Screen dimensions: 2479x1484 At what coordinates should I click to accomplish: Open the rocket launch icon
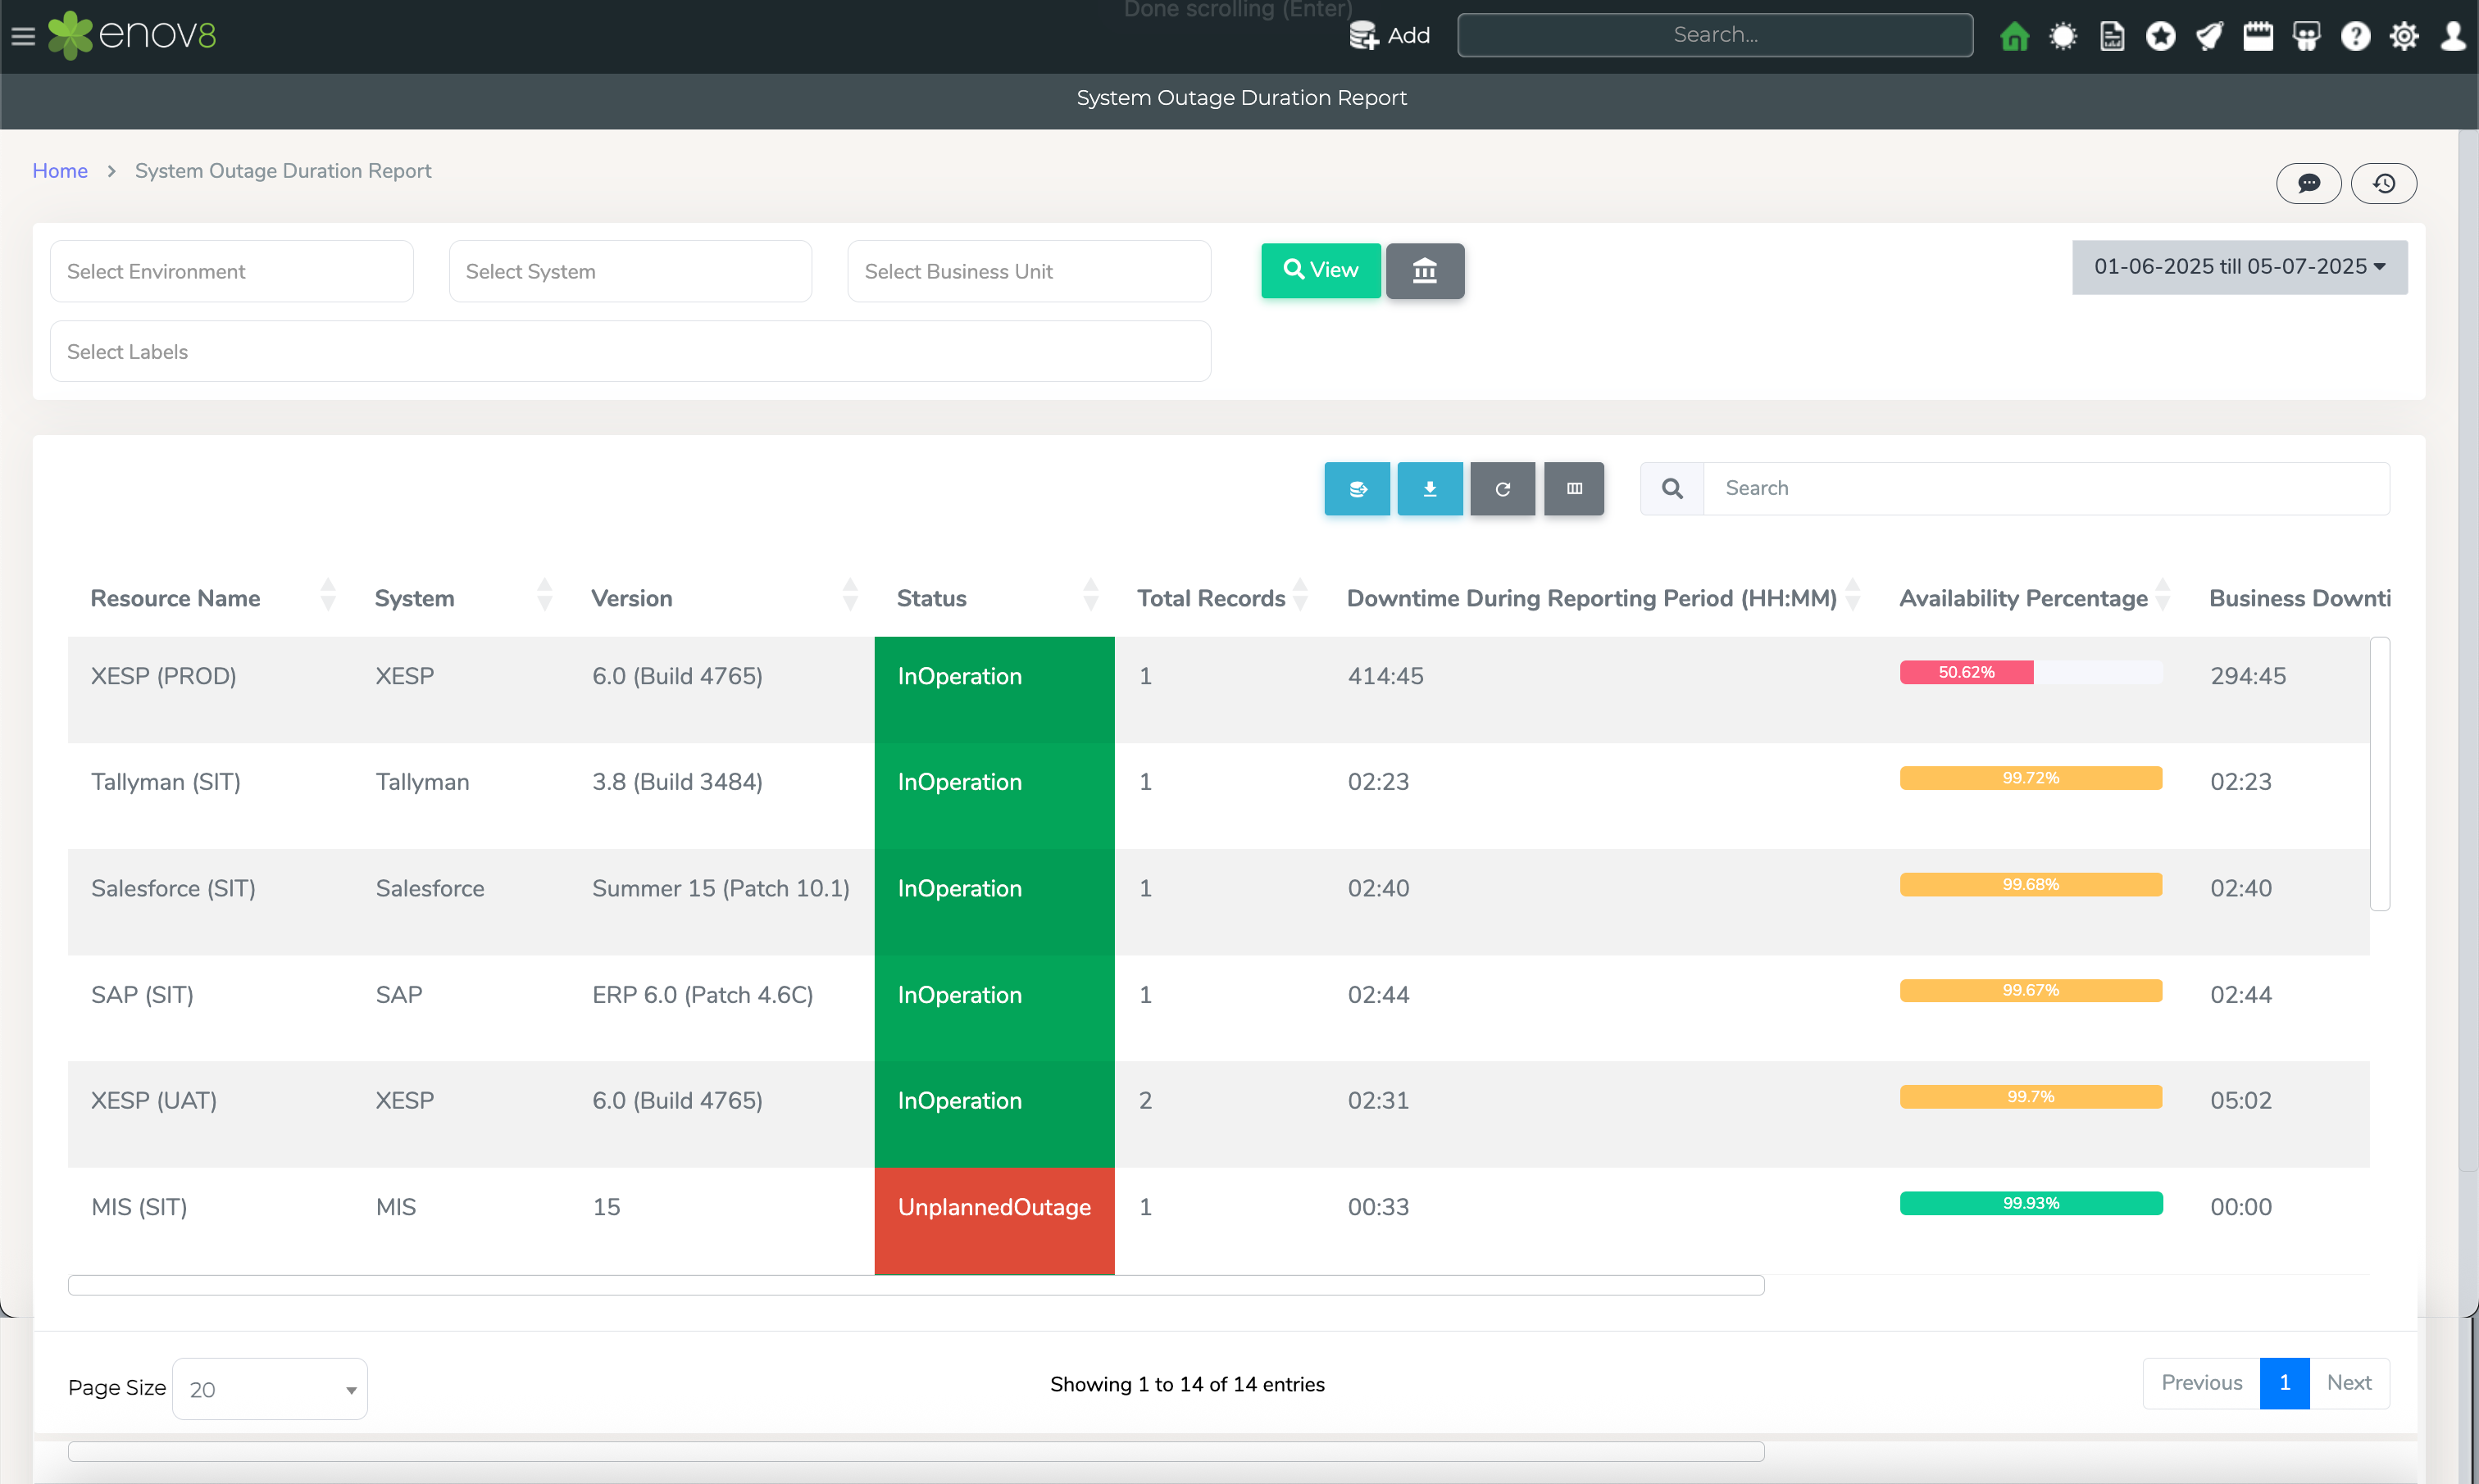click(2209, 36)
